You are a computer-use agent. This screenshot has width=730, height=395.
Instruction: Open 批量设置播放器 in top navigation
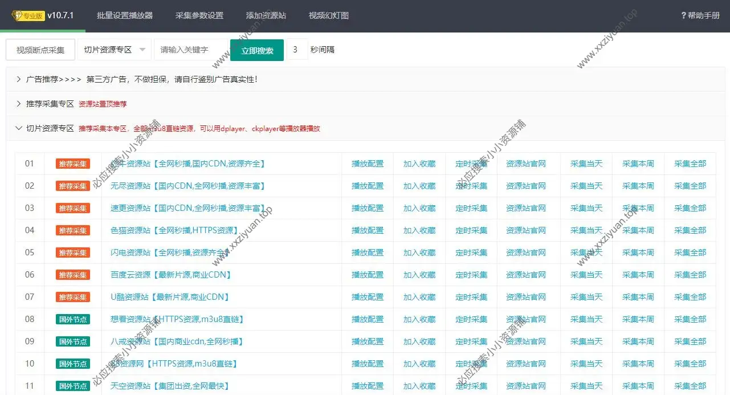(125, 15)
